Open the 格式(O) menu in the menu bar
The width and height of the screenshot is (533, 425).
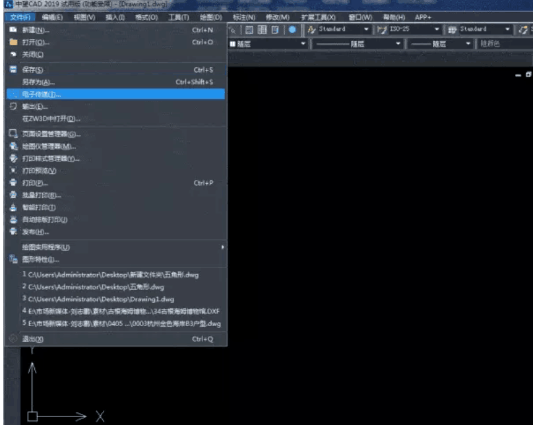tap(146, 17)
